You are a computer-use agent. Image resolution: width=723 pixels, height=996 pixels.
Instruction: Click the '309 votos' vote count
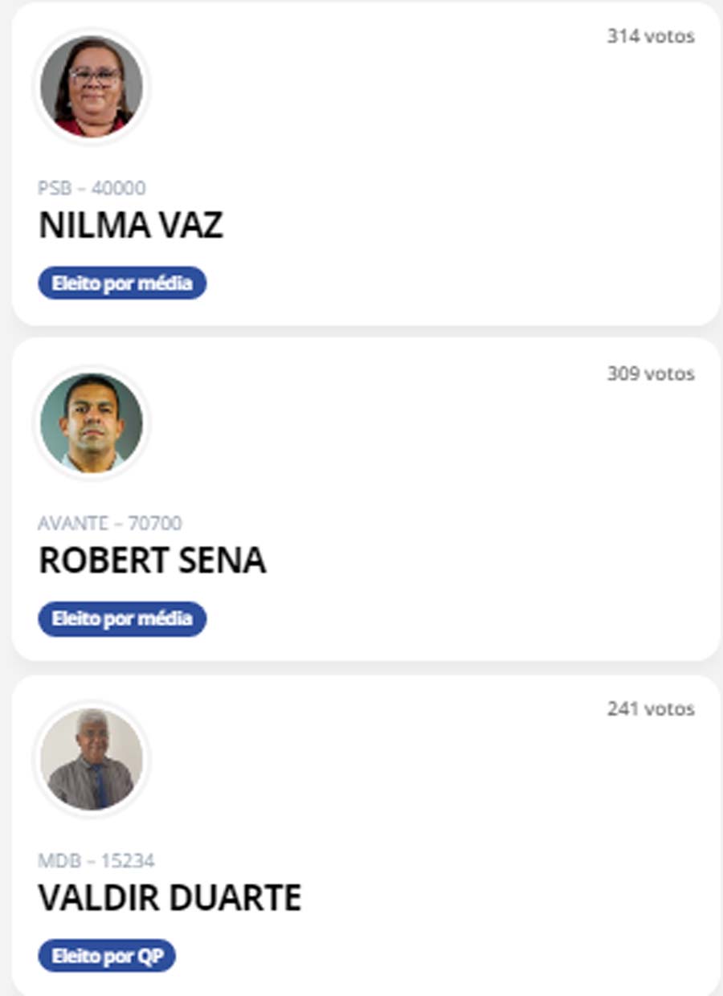(651, 373)
